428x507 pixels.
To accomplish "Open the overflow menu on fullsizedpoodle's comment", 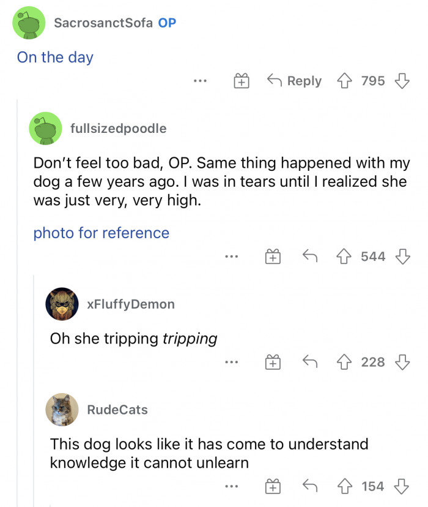I will [x=232, y=256].
